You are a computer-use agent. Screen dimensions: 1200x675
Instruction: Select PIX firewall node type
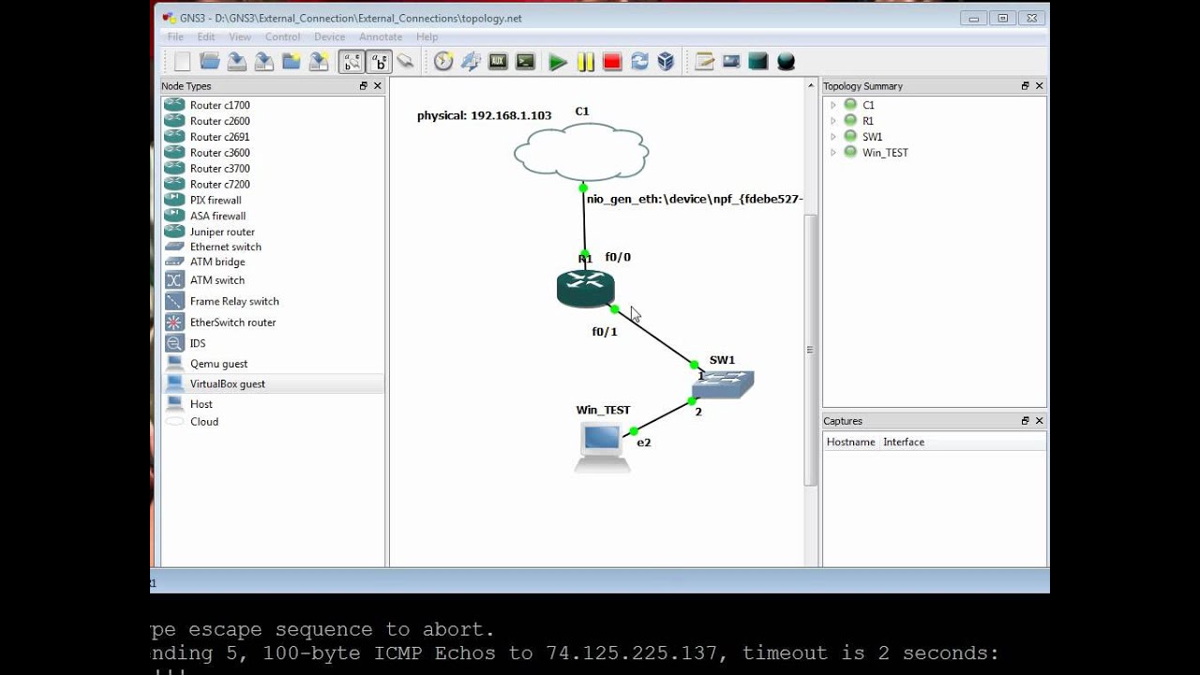(x=273, y=200)
